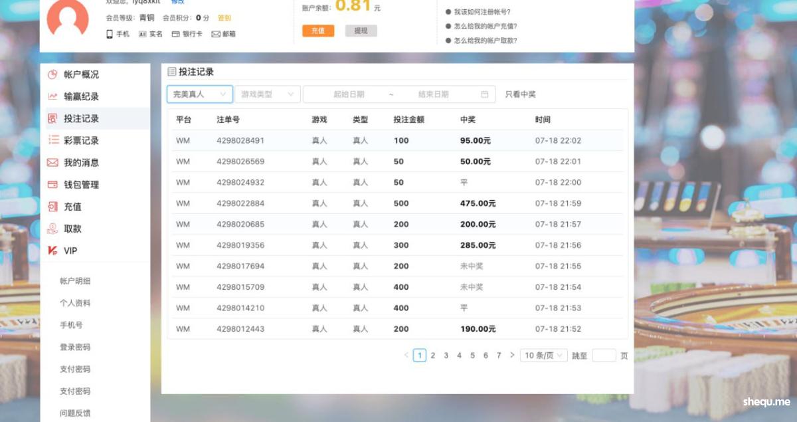The width and height of the screenshot is (797, 422).
Task: Click the orange 充值 button
Action: tap(318, 31)
